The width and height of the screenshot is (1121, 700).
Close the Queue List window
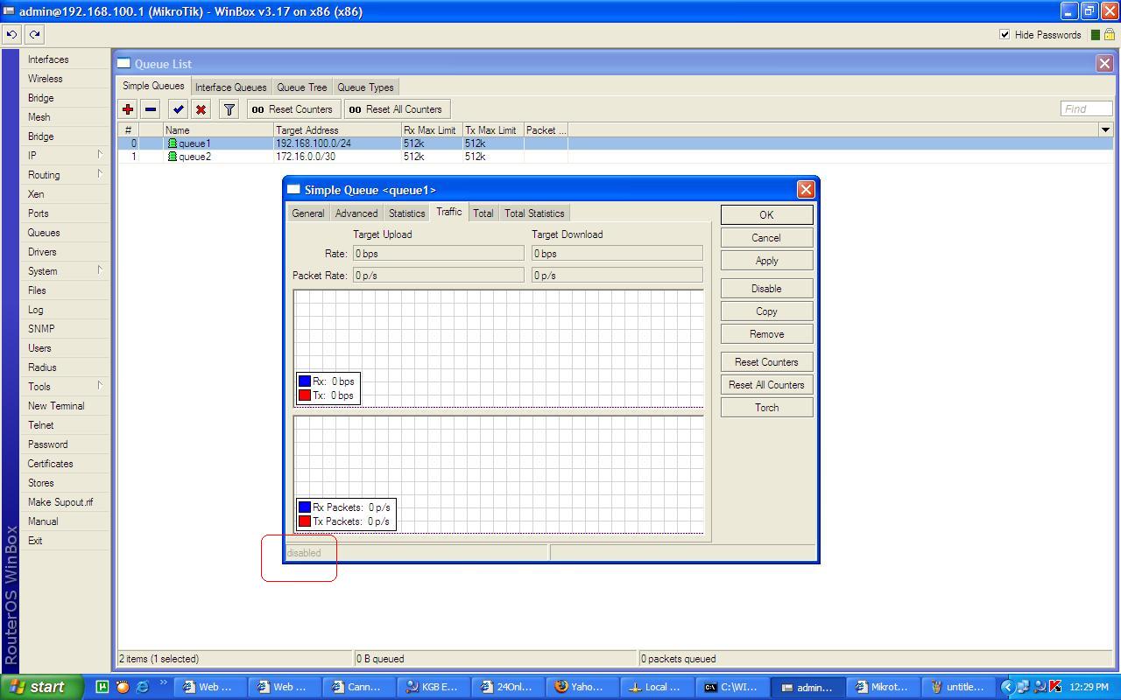pos(1104,63)
